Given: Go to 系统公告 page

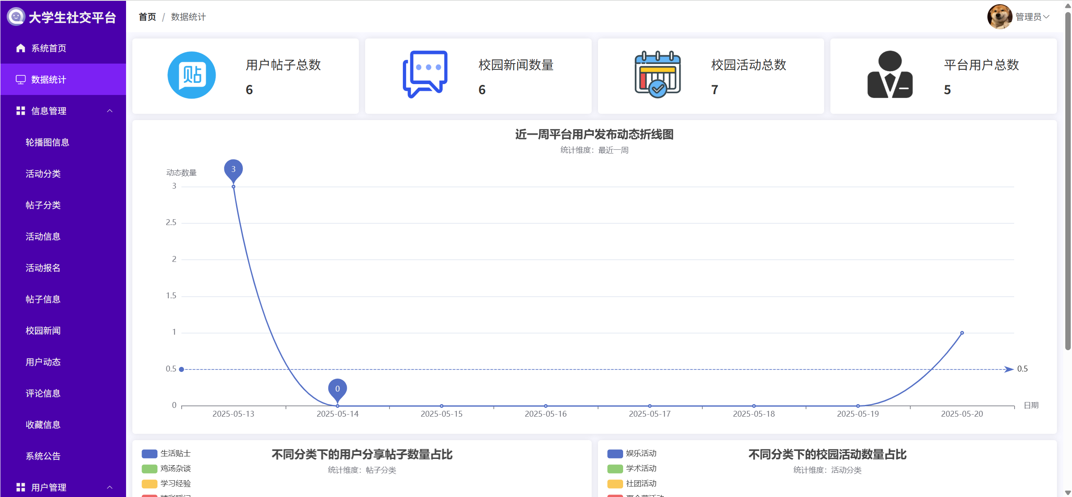Looking at the screenshot, I should click(43, 456).
